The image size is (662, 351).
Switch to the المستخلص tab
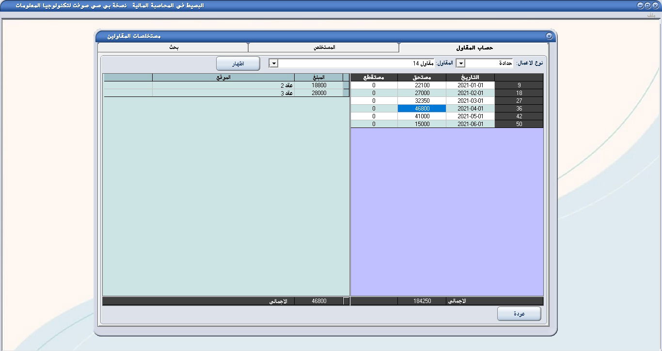click(323, 48)
